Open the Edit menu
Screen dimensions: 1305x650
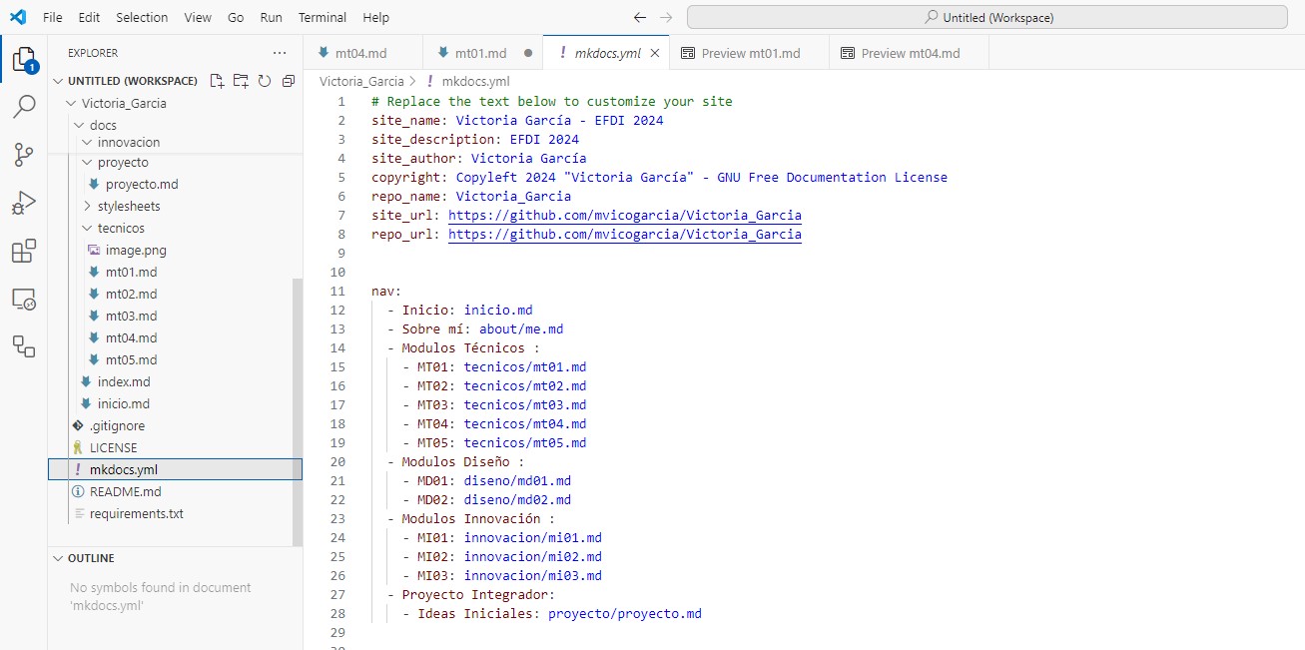click(x=89, y=17)
